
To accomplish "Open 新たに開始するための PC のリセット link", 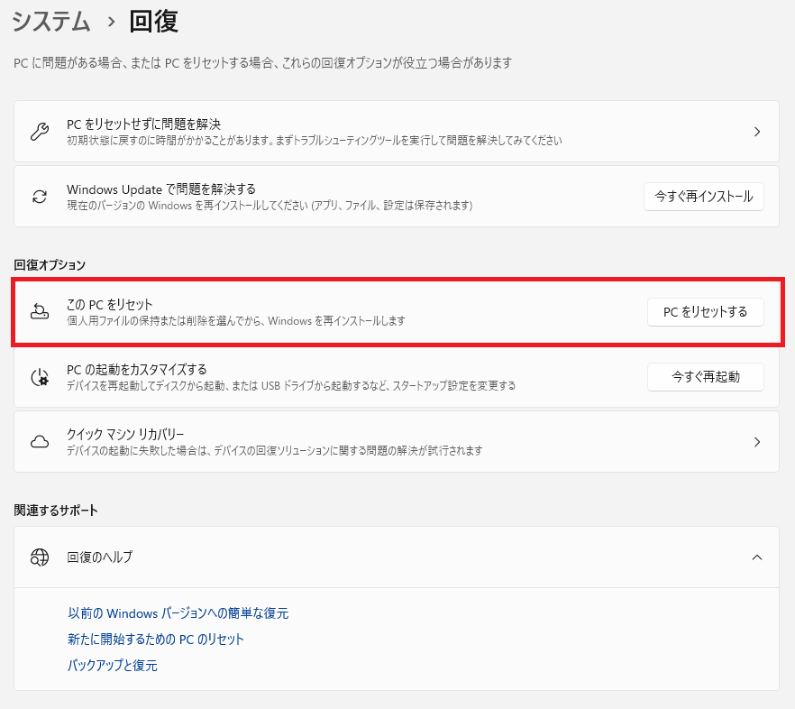I will (x=156, y=640).
